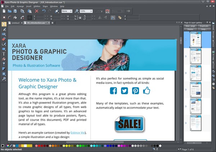Click the Estince Voj hyperlink

coord(78,133)
